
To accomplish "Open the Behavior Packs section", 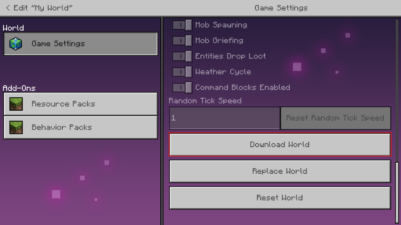I will pyautogui.click(x=81, y=127).
